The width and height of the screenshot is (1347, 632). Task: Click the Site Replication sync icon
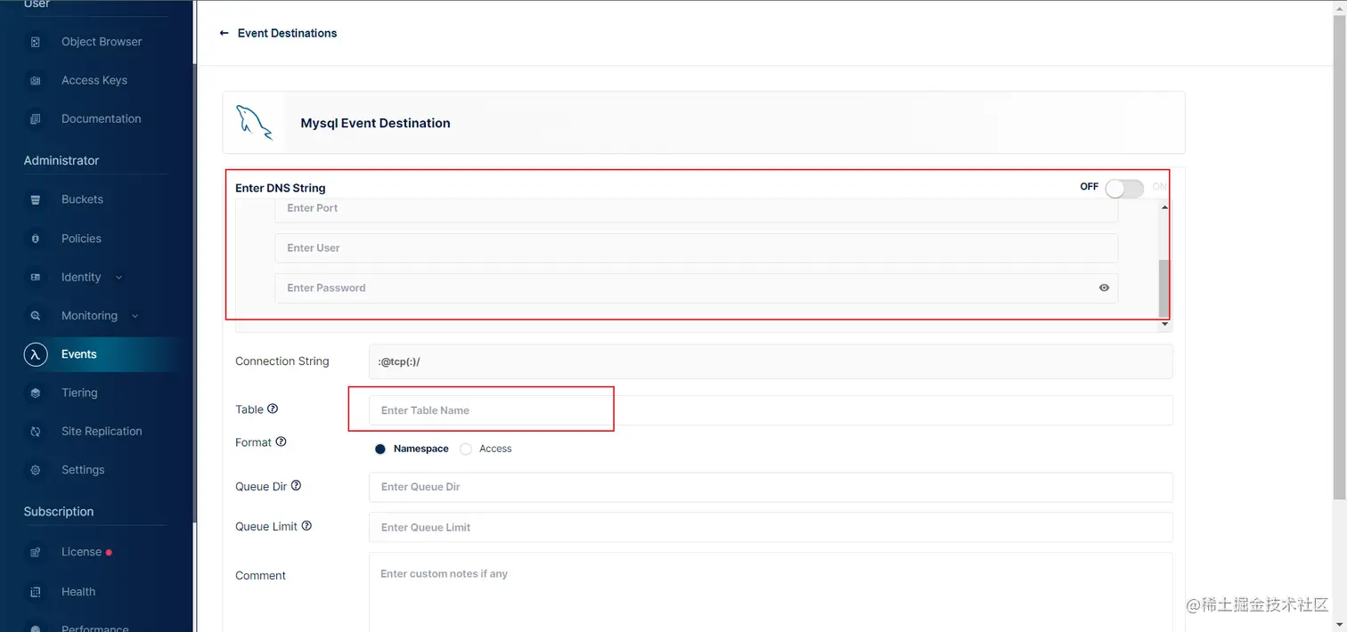pos(36,432)
